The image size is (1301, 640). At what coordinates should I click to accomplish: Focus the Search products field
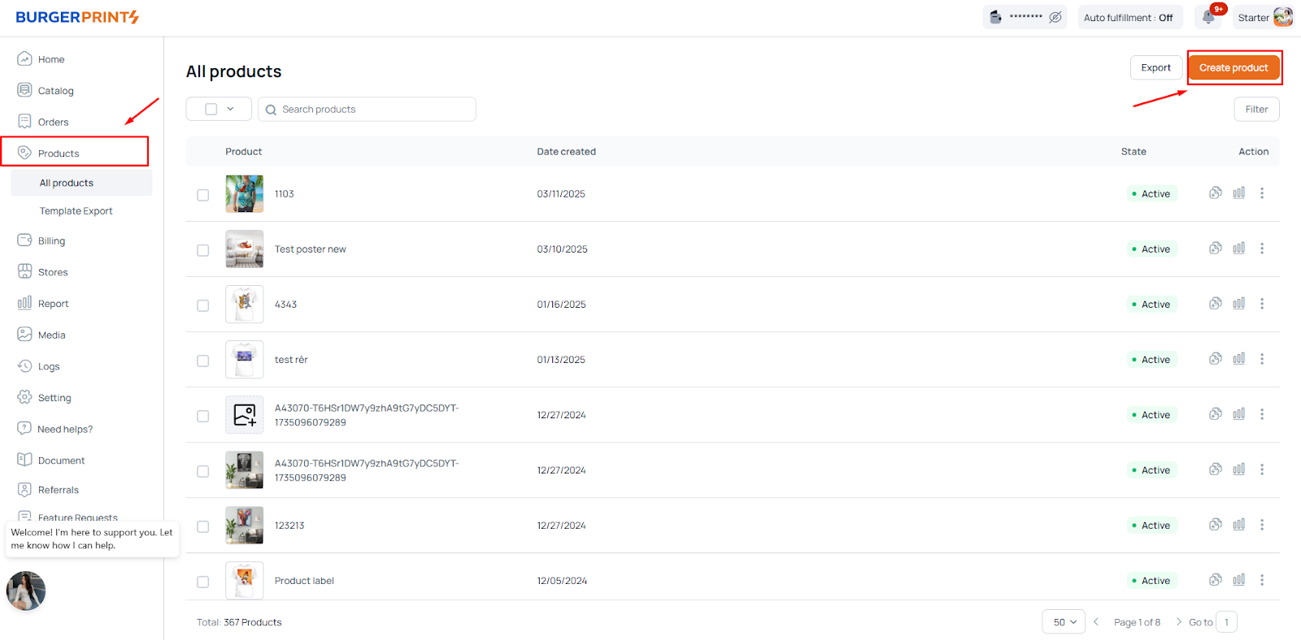point(374,110)
